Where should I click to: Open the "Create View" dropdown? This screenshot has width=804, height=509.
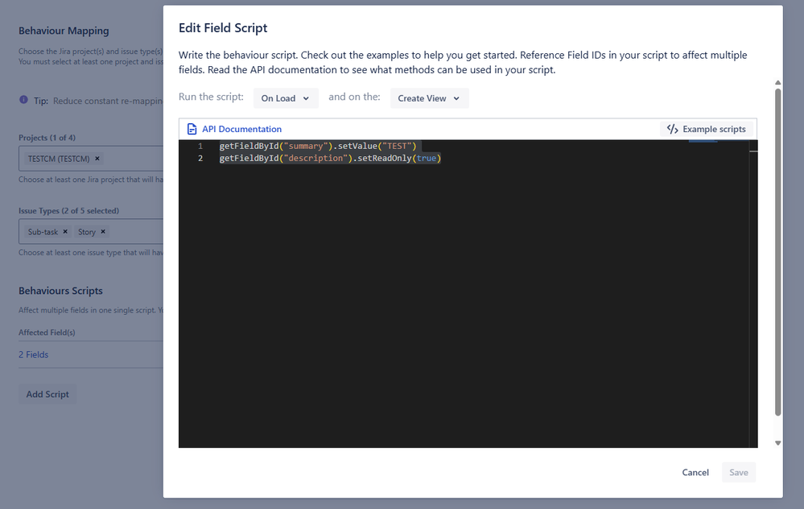[431, 97]
